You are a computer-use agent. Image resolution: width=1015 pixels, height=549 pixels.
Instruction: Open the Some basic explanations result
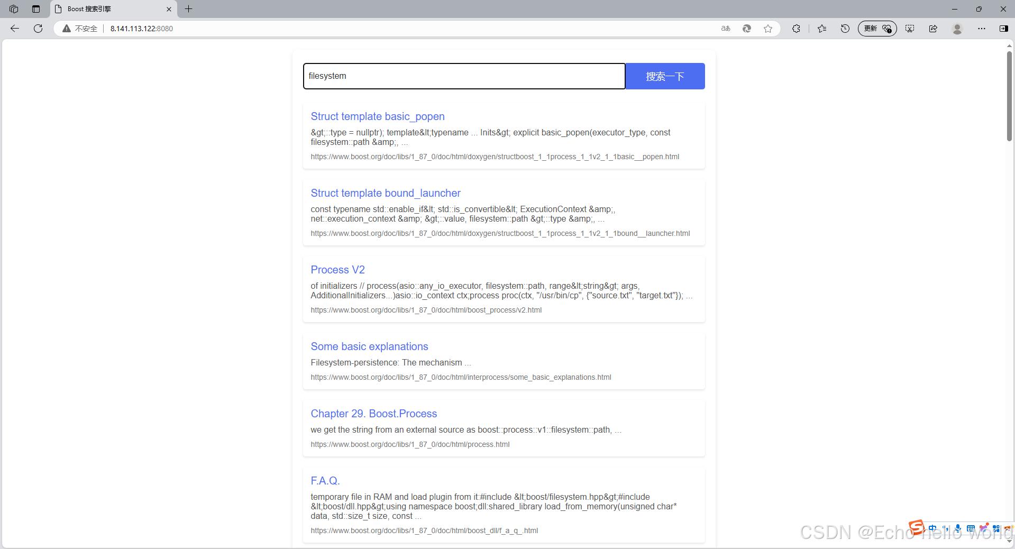click(370, 346)
